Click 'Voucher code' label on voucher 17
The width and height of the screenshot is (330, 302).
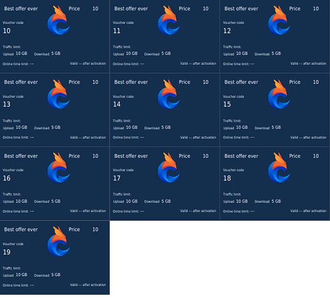coord(123,170)
